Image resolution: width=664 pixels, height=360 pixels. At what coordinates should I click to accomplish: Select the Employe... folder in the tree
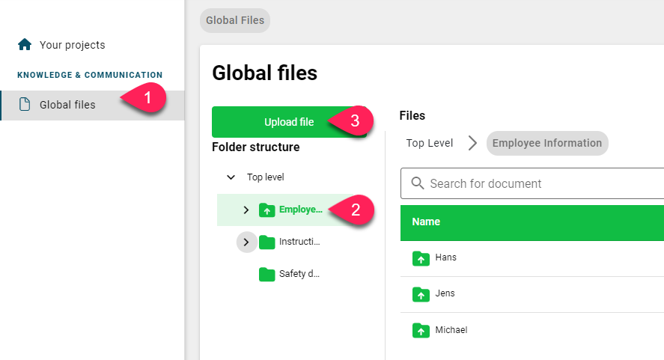pos(301,210)
